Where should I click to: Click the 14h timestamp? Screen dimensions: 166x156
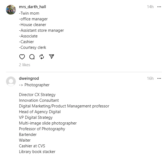[x=150, y=7]
